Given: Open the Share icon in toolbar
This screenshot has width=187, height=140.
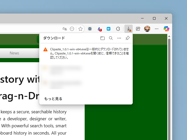Looking at the screenshot, I should (138, 29).
